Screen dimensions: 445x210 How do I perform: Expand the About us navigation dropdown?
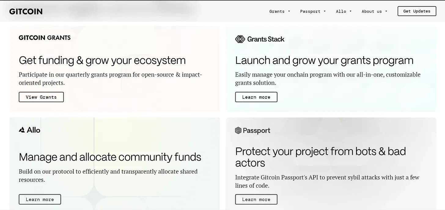point(374,11)
